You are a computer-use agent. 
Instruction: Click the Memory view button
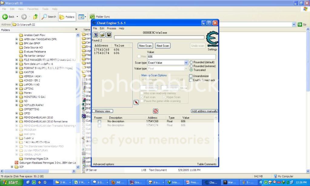[x=102, y=111]
